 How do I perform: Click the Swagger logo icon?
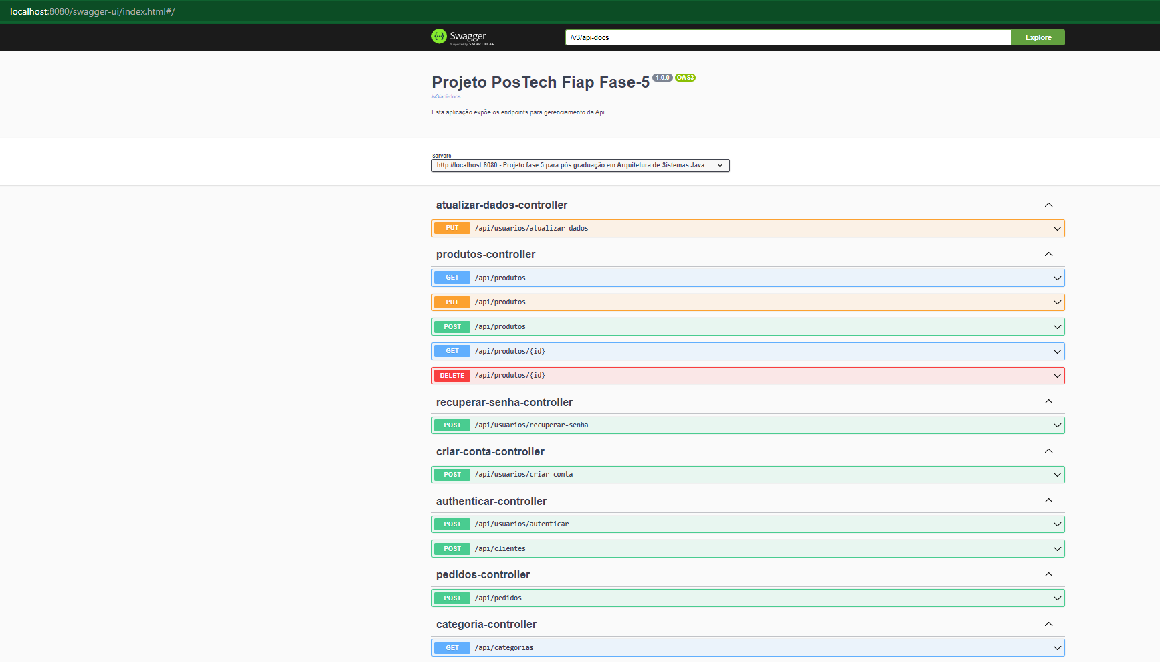coord(439,36)
